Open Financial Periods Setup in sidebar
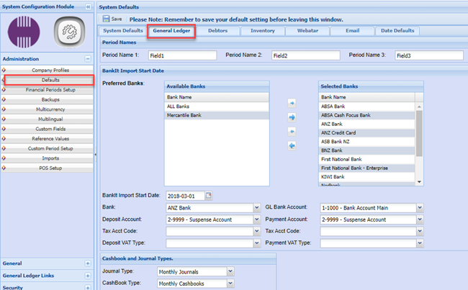 [x=50, y=90]
